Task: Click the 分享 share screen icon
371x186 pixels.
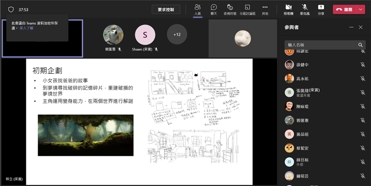Action: [x=321, y=9]
